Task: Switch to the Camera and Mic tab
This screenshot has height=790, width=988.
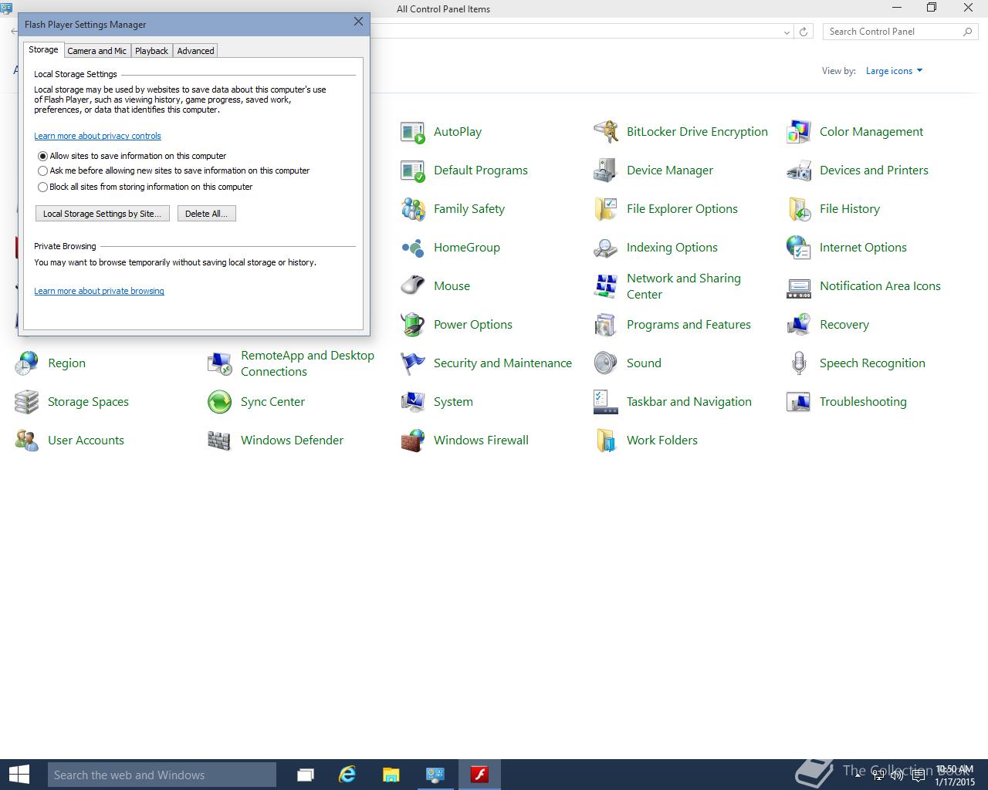Action: (96, 51)
